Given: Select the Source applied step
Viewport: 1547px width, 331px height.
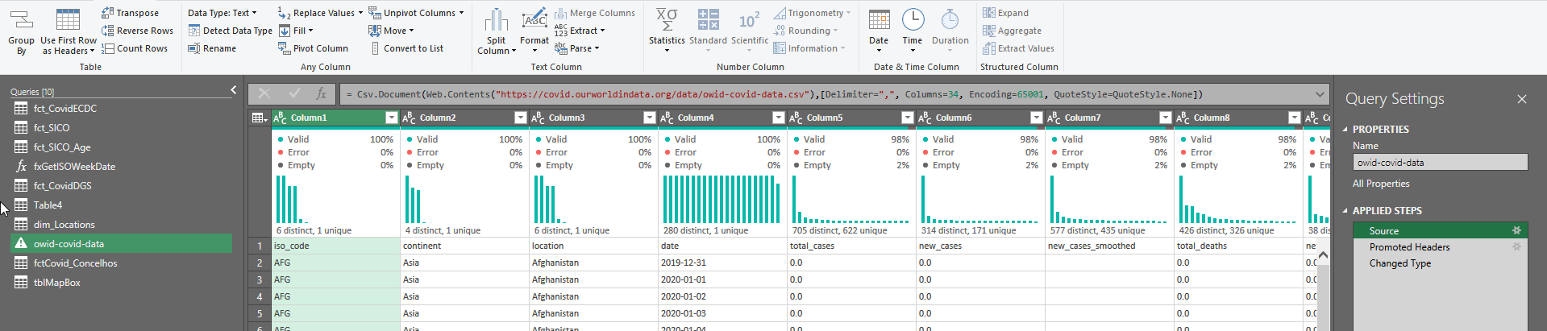Looking at the screenshot, I should click(1440, 230).
